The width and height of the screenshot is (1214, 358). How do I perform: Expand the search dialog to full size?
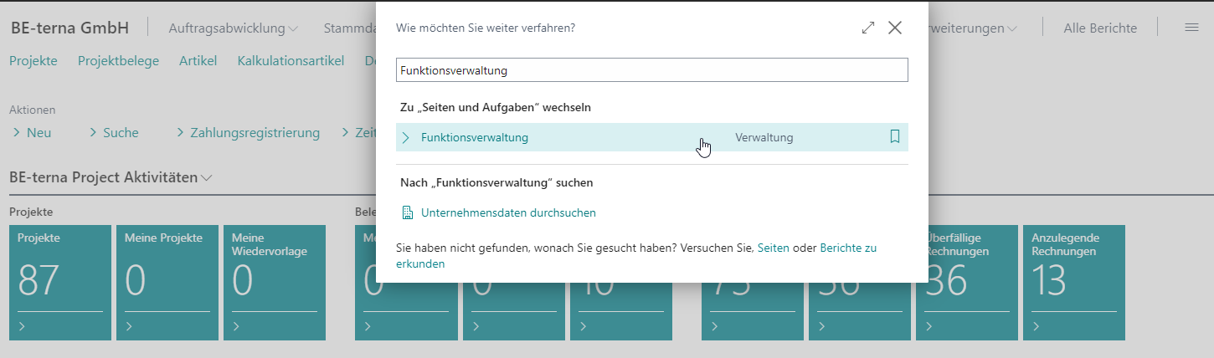pos(867,28)
